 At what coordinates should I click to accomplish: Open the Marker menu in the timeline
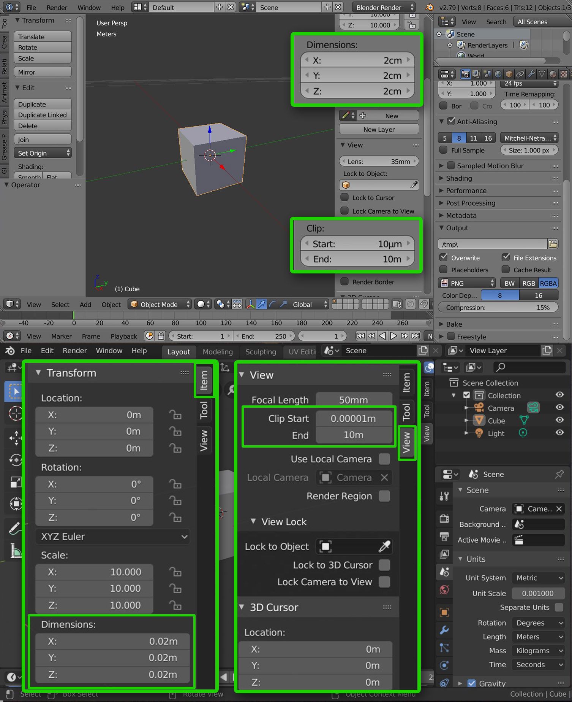[x=62, y=336]
